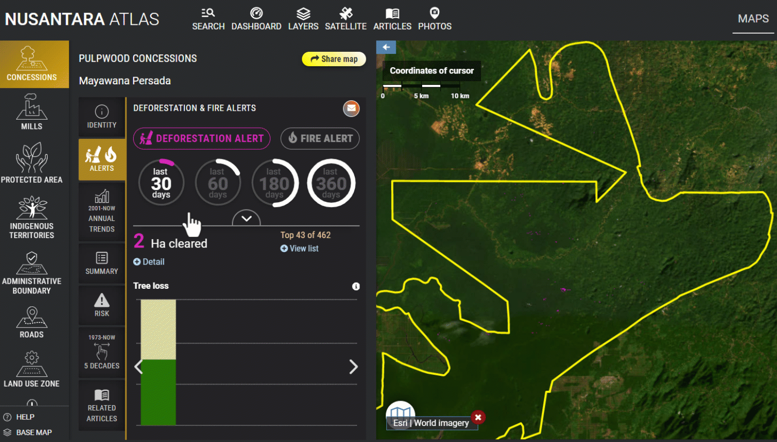777x442 pixels.
Task: Open the Summary tab
Action: click(102, 263)
